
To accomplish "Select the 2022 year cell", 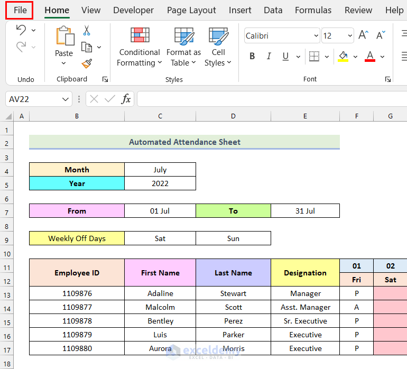I will click(160, 183).
